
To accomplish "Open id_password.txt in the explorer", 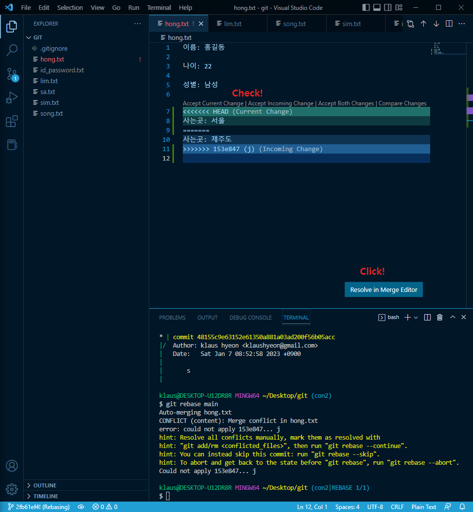I will [86, 70].
